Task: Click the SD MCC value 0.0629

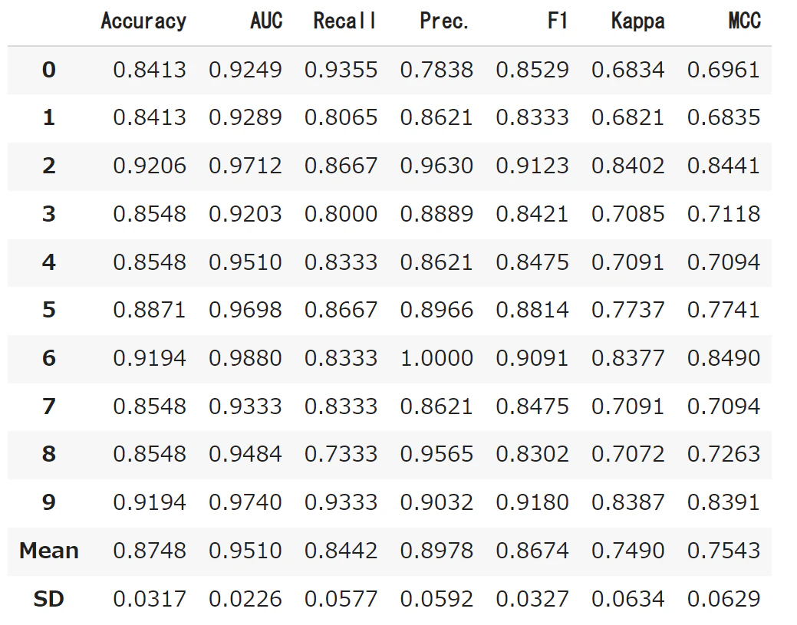Action: (x=724, y=599)
